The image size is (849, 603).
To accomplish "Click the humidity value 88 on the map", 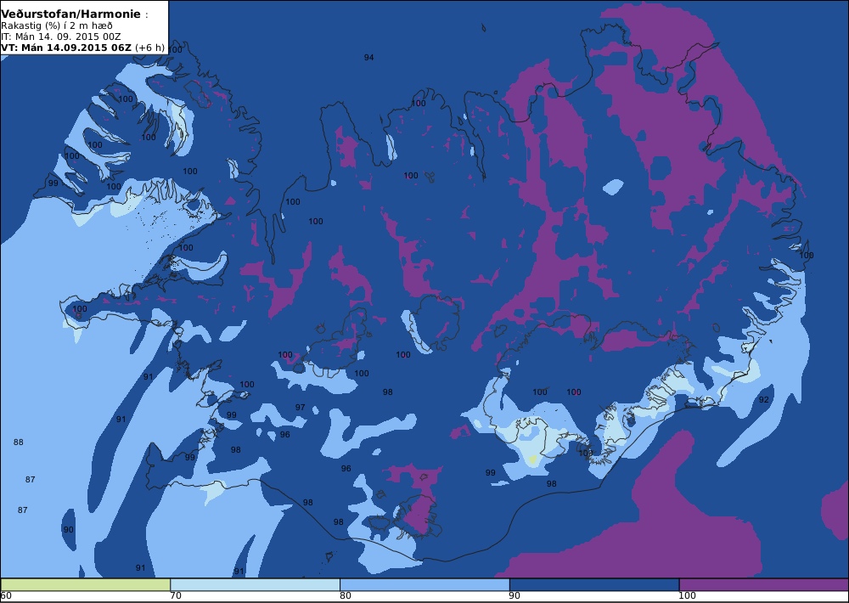I will point(19,442).
